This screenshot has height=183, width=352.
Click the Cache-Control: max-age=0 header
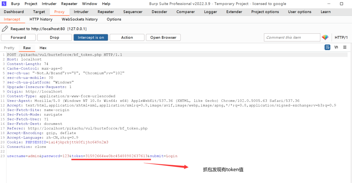(35, 68)
